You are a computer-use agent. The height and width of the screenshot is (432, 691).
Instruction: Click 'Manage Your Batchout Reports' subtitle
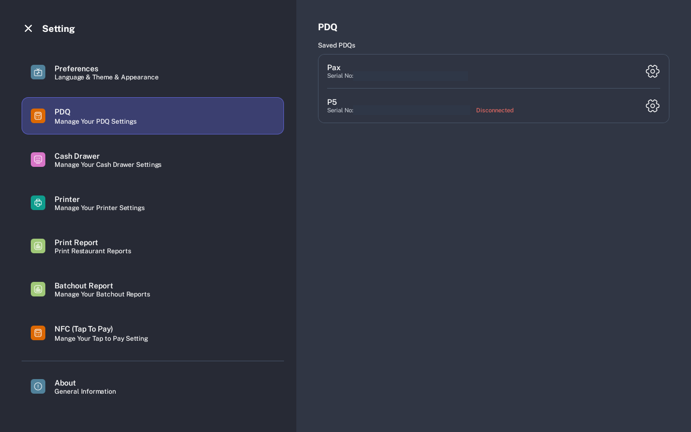tap(102, 294)
